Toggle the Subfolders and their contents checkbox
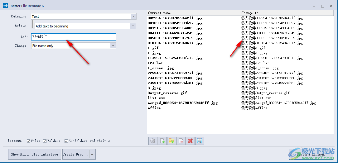 click(x=66, y=141)
